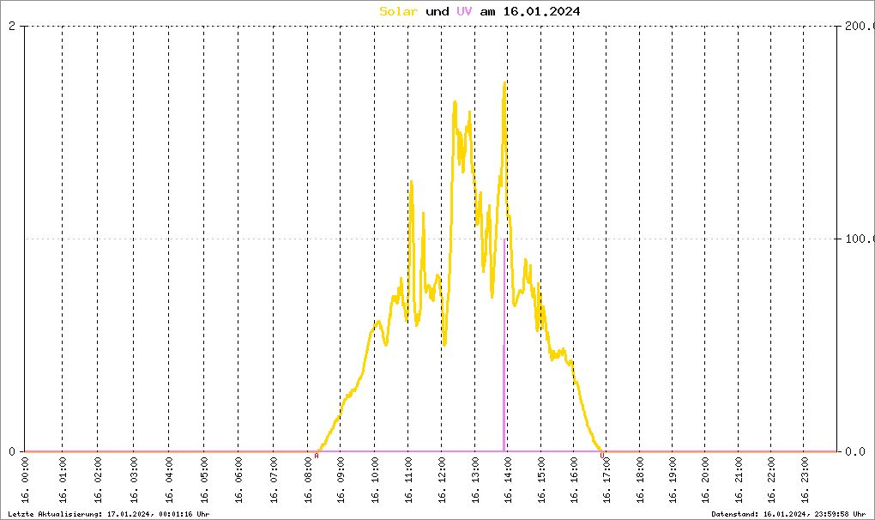Click the '16. 04:00' time axis label
The height and width of the screenshot is (520, 875).
(x=168, y=481)
